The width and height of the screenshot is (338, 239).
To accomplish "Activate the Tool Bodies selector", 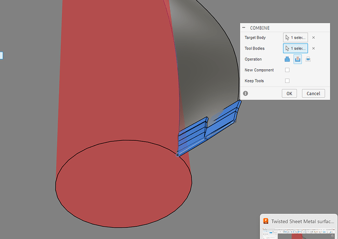I will coord(295,48).
